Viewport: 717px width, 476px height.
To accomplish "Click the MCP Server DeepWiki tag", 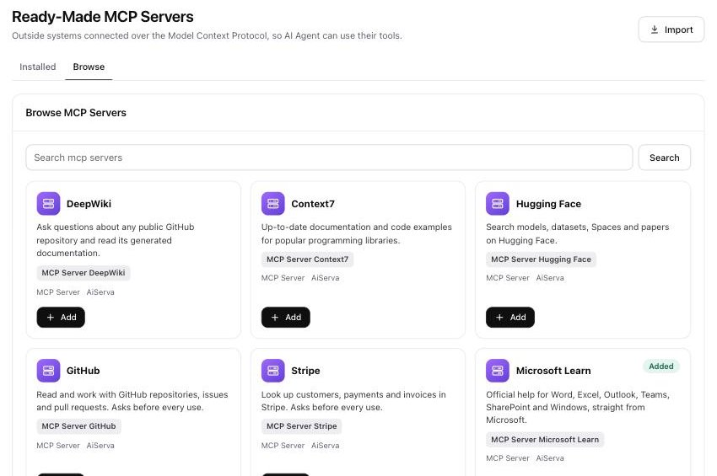I will point(84,273).
